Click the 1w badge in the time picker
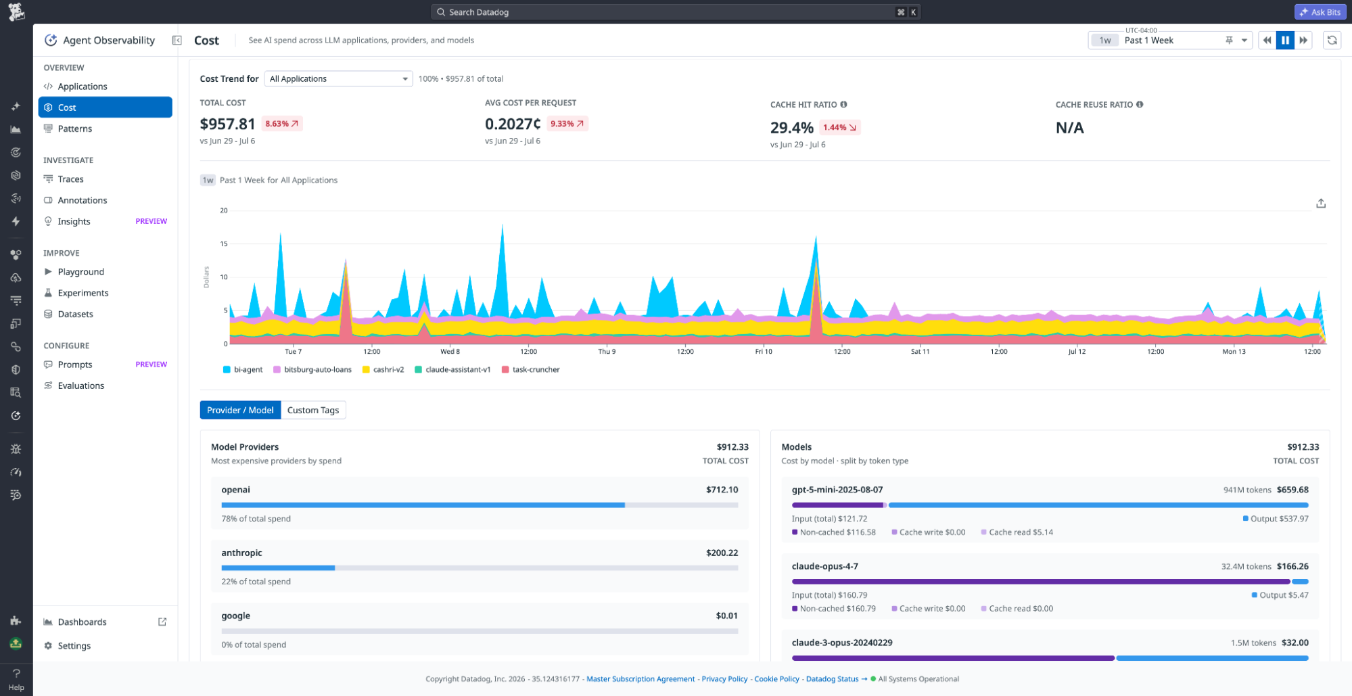Screen dimensions: 1352x696 1105,41
